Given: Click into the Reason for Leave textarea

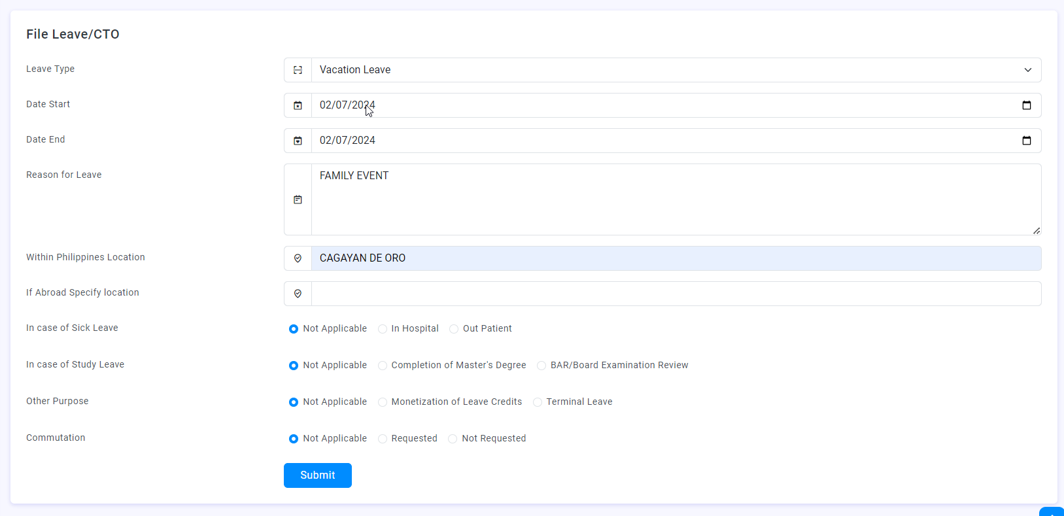Looking at the screenshot, I should pyautogui.click(x=676, y=199).
